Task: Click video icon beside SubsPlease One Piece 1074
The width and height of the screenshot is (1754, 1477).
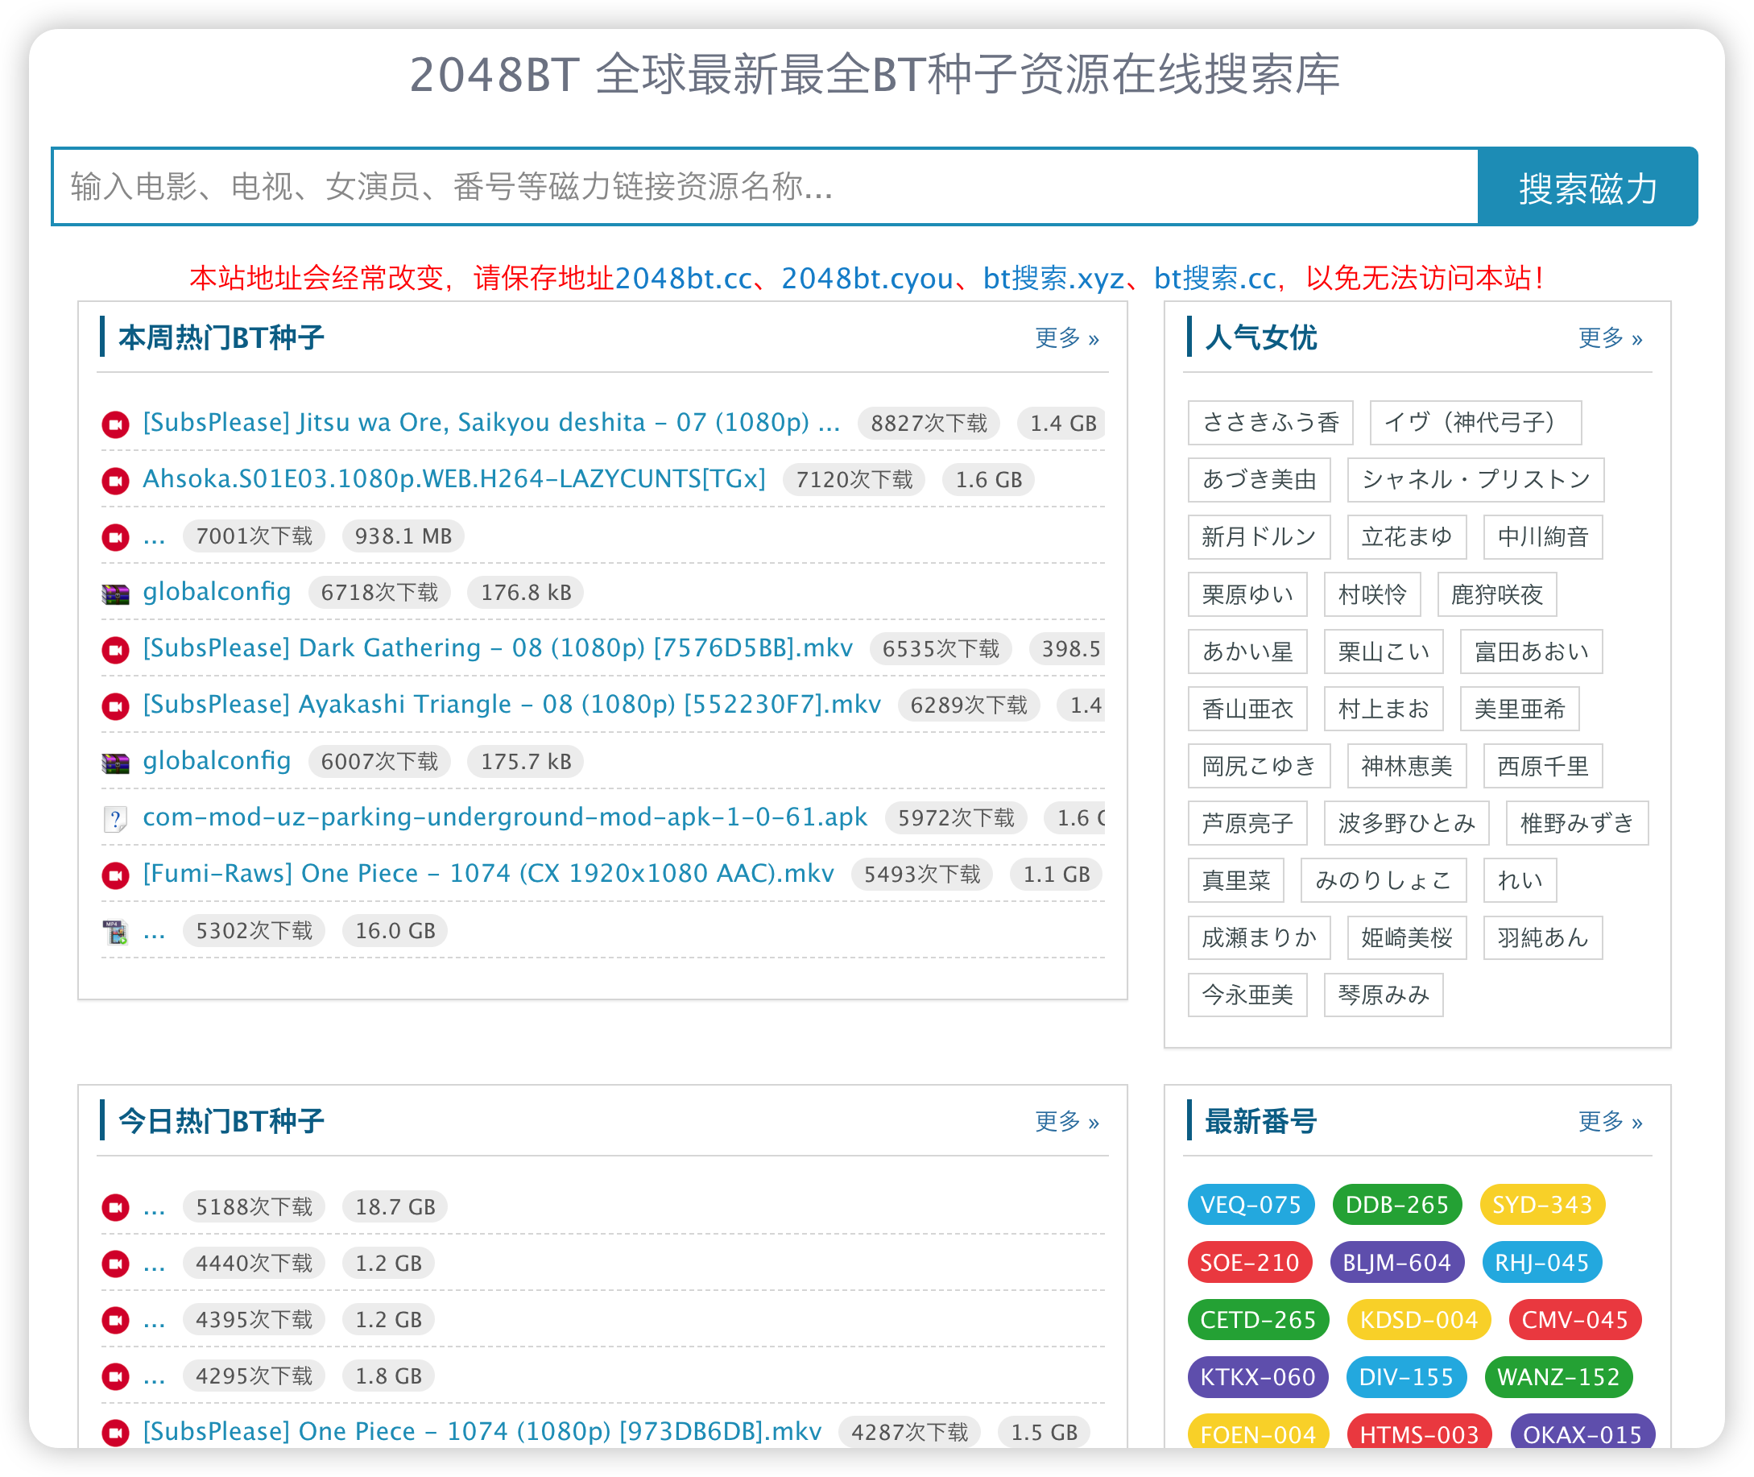Action: point(115,1433)
